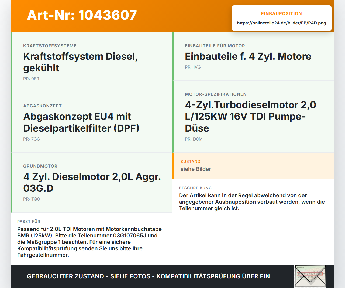Select the EINBAUPOSITION label
This screenshot has width=345, height=288.
tap(281, 14)
